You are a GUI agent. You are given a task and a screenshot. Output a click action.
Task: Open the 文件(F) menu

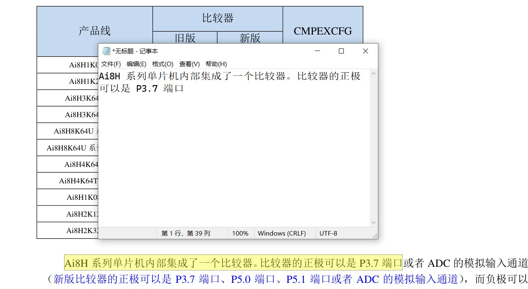click(111, 64)
